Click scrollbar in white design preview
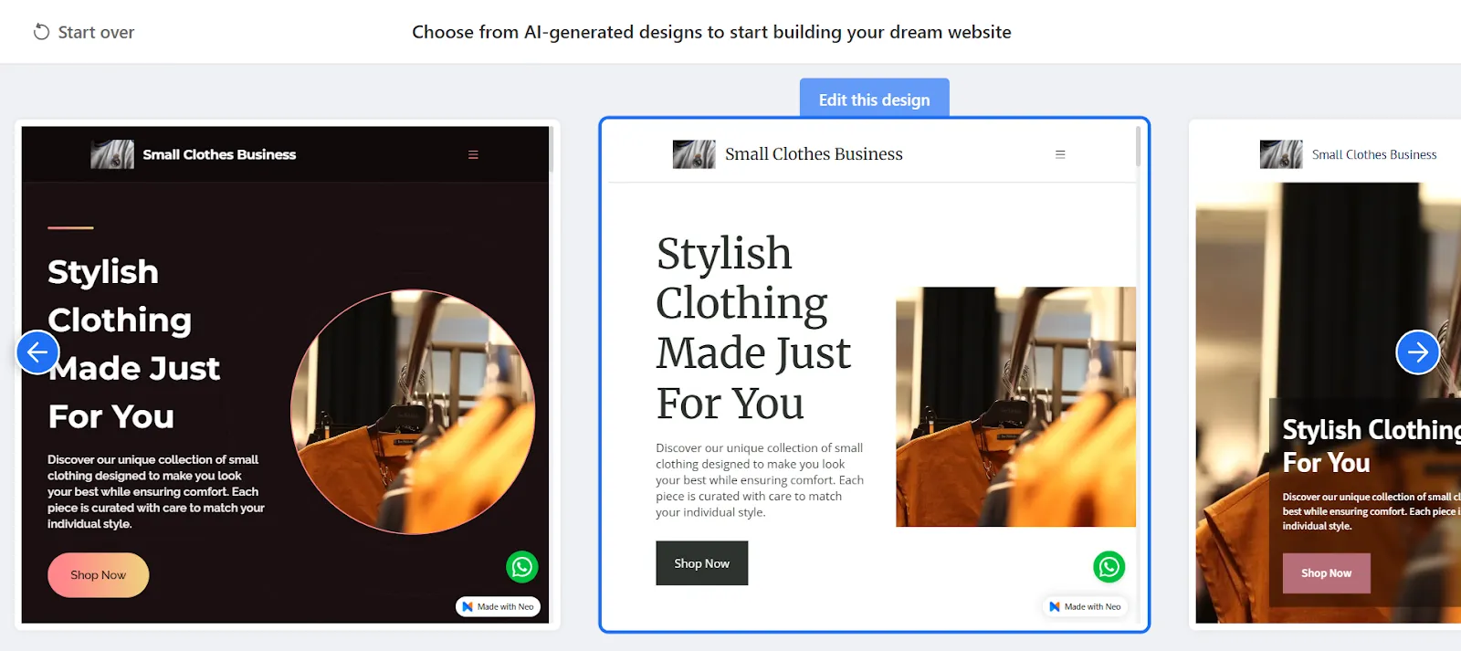This screenshot has height=651, width=1461. (x=1139, y=146)
